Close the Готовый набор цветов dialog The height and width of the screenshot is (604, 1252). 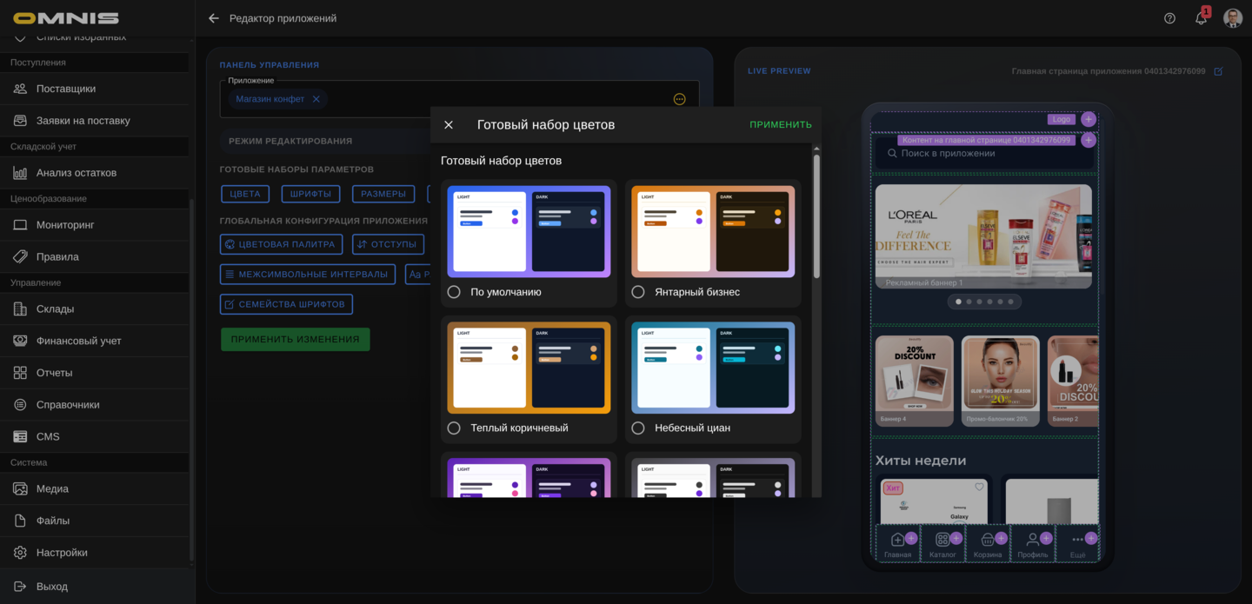449,125
